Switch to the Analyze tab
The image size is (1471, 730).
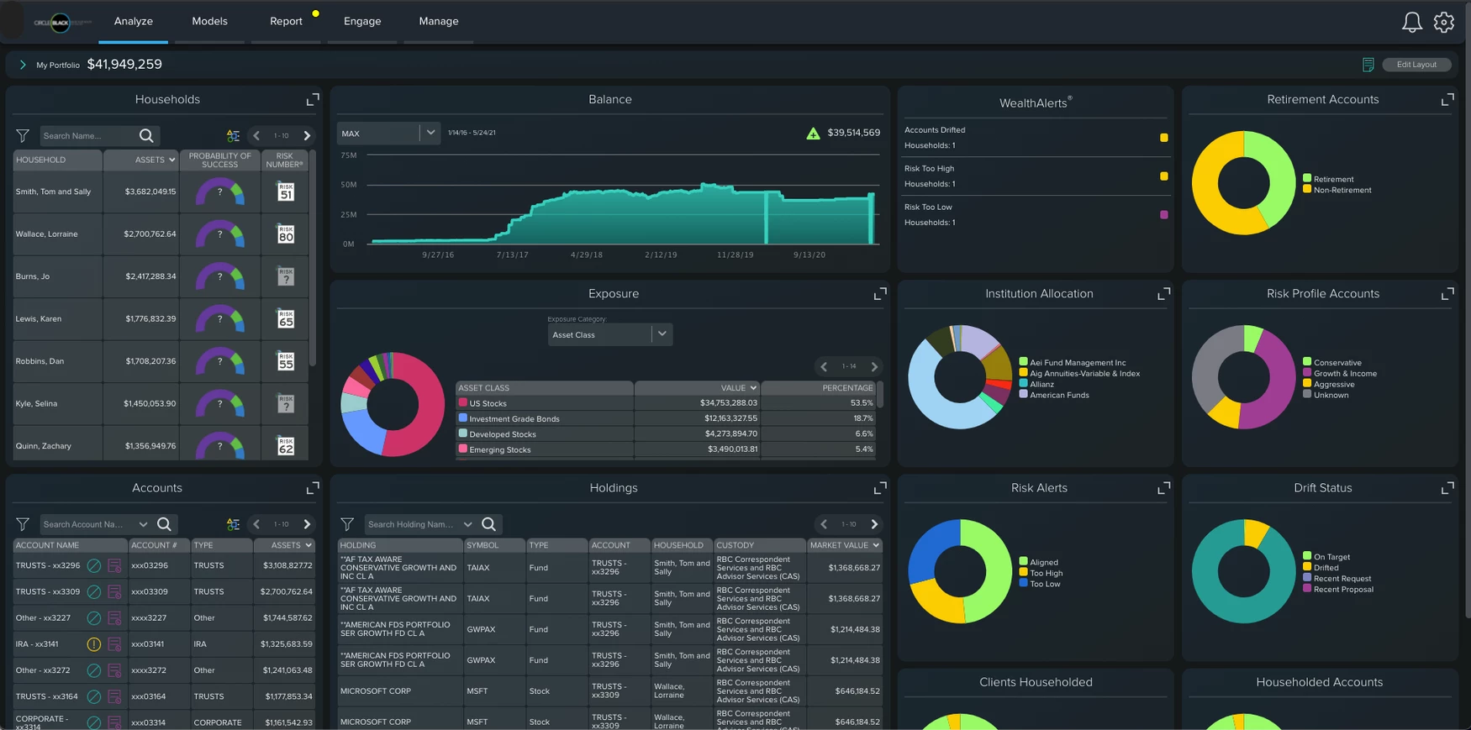click(134, 22)
